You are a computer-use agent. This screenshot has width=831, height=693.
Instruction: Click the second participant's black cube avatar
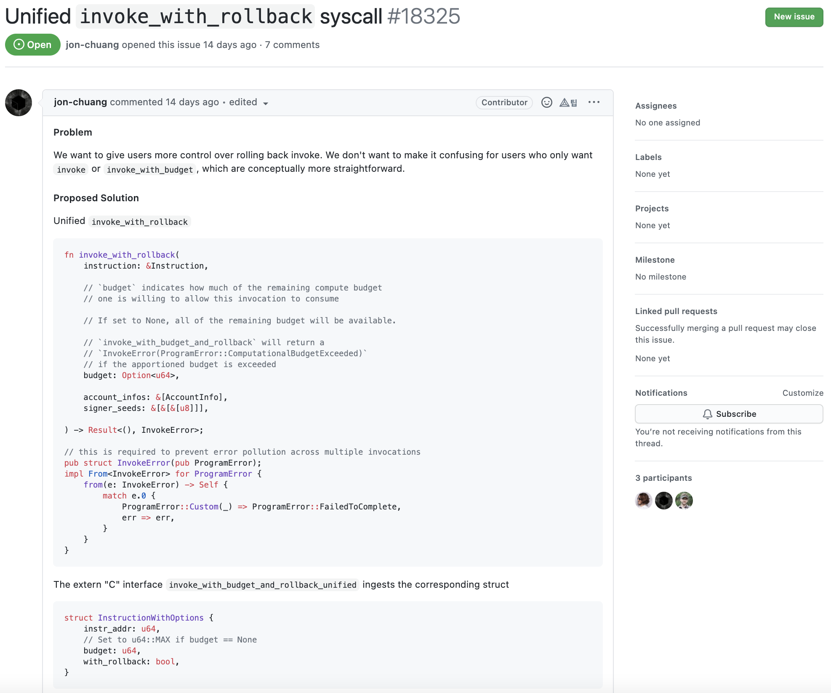[663, 501]
